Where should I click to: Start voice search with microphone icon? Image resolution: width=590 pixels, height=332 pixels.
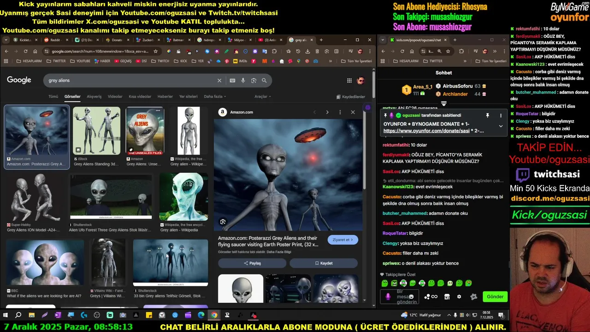(243, 80)
